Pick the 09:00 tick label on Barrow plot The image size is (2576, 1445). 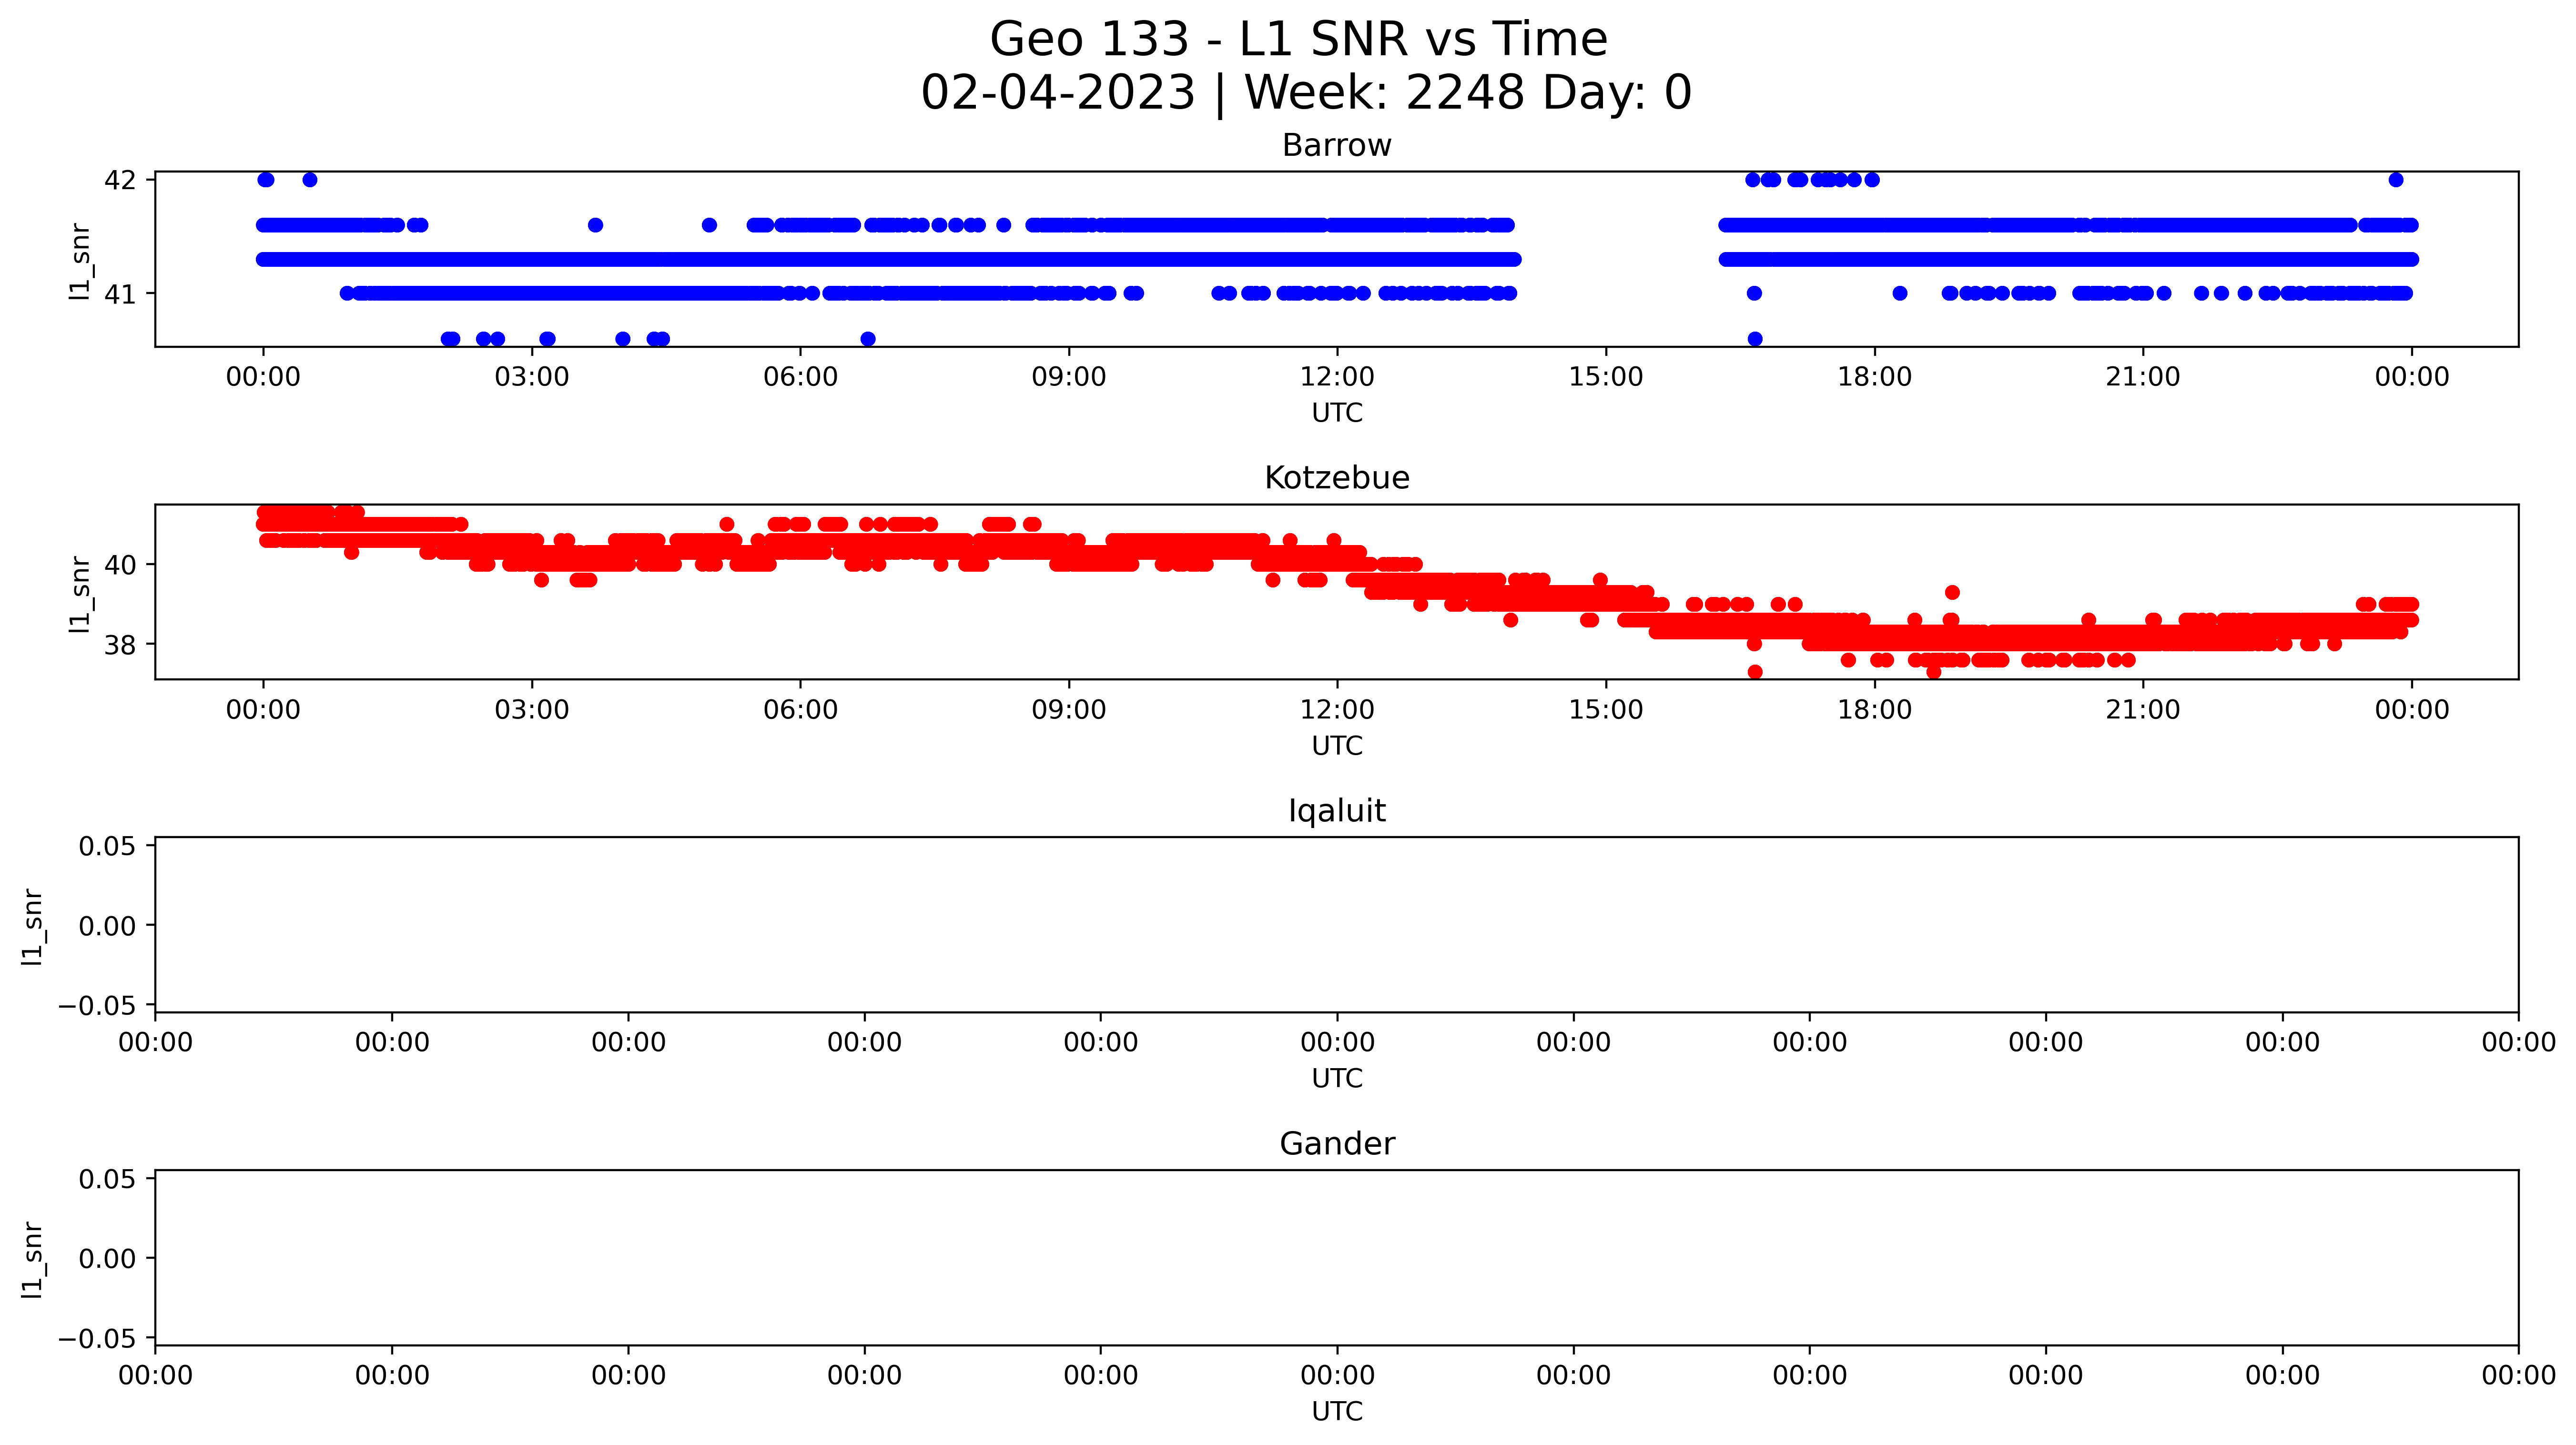click(x=1069, y=377)
